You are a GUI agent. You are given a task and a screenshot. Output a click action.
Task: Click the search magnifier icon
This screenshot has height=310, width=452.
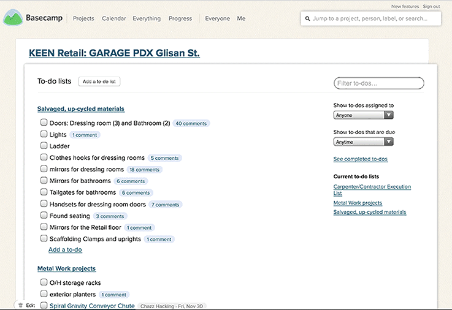[x=308, y=19]
